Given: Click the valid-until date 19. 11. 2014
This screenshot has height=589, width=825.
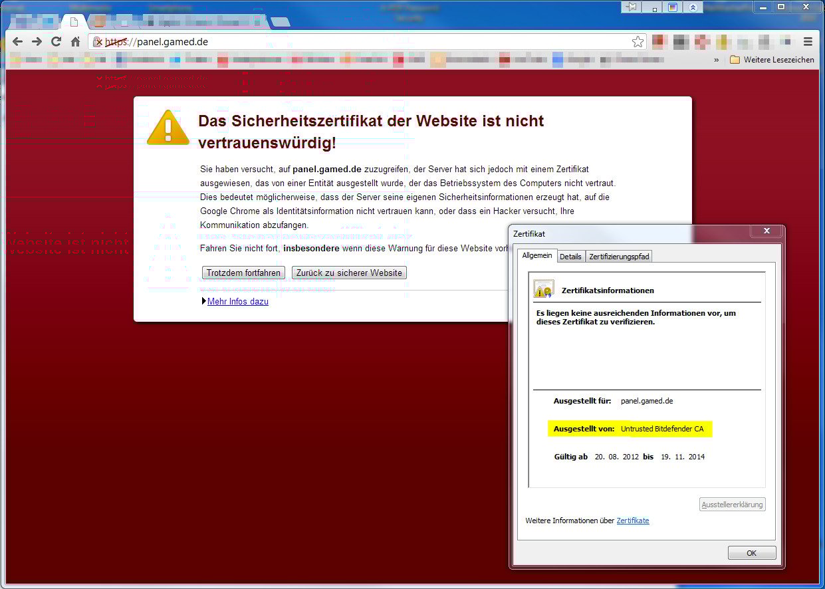Looking at the screenshot, I should pyautogui.click(x=683, y=457).
